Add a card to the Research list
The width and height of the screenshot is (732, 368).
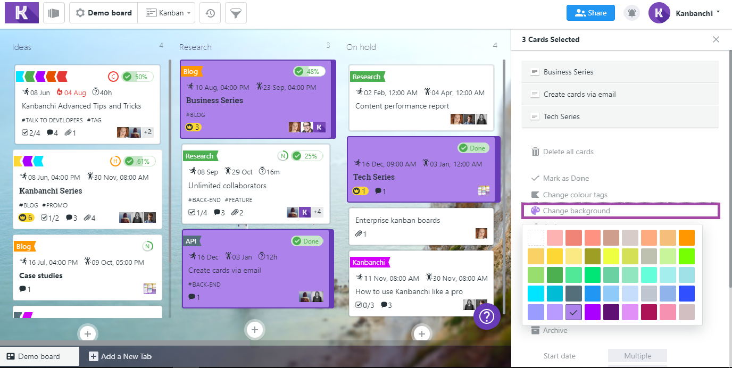[x=255, y=330]
